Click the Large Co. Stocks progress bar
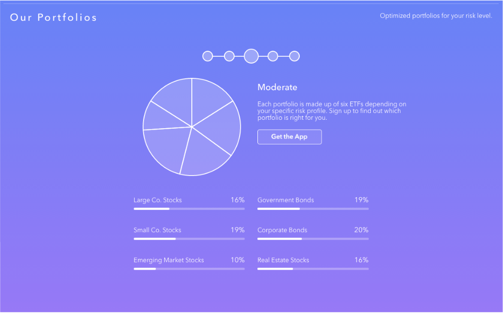This screenshot has width=503, height=314. [x=189, y=209]
